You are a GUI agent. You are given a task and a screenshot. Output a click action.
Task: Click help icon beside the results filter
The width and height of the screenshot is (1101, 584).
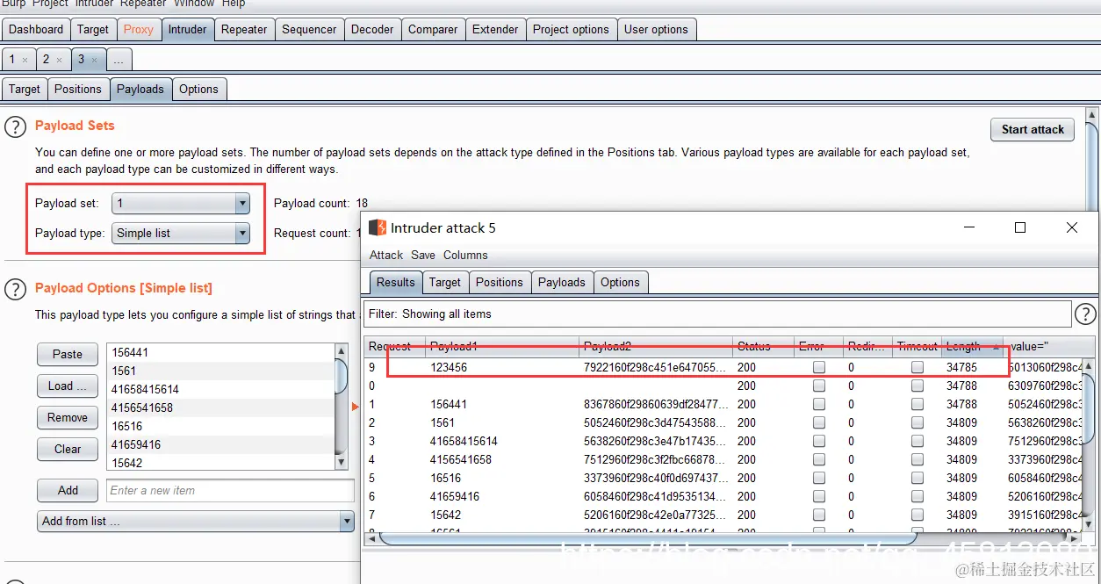[x=1086, y=314]
